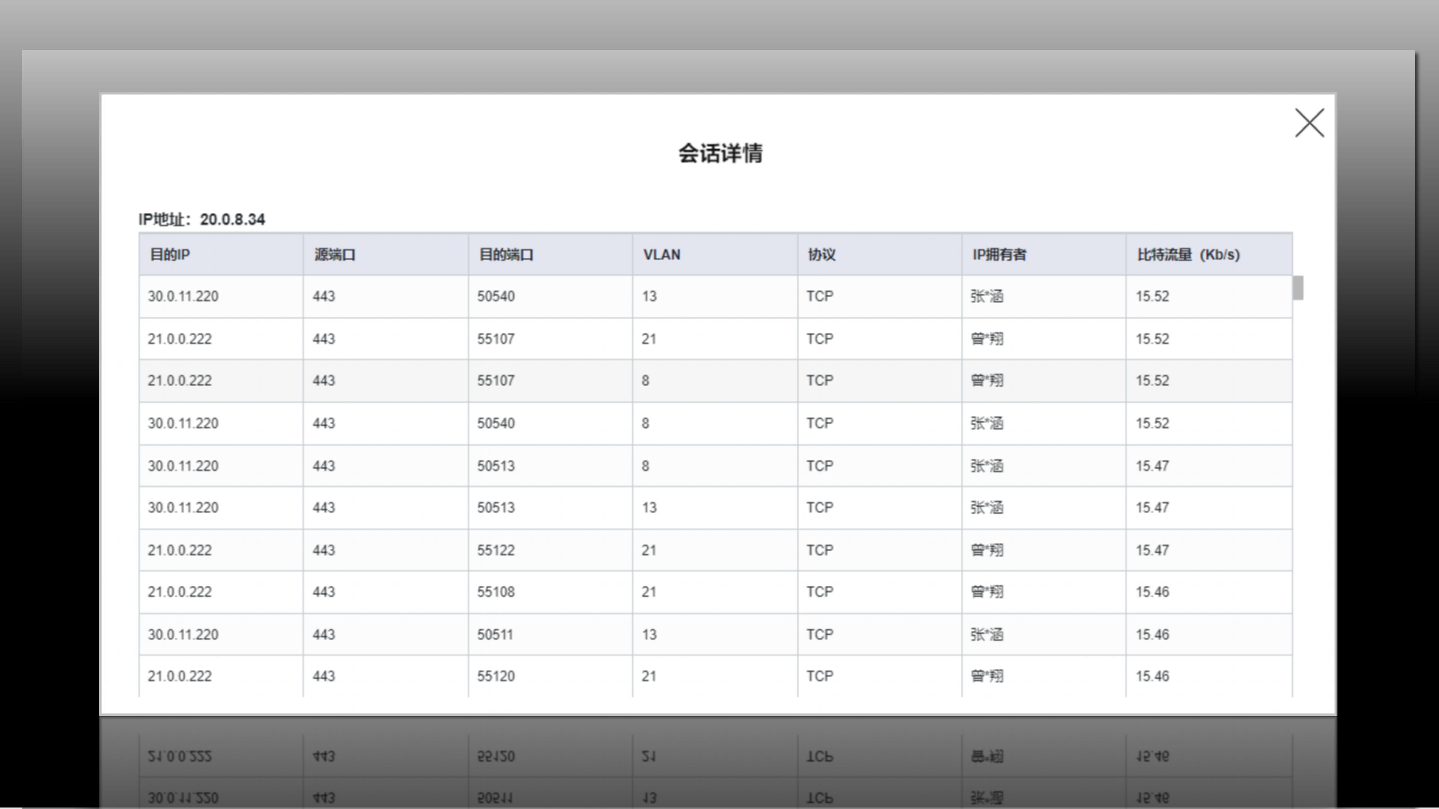
Task: Click destination port 55108 cell
Action: 495,592
